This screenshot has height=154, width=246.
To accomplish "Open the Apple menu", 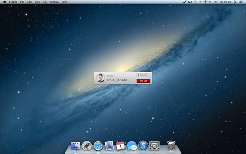I will point(5,2).
